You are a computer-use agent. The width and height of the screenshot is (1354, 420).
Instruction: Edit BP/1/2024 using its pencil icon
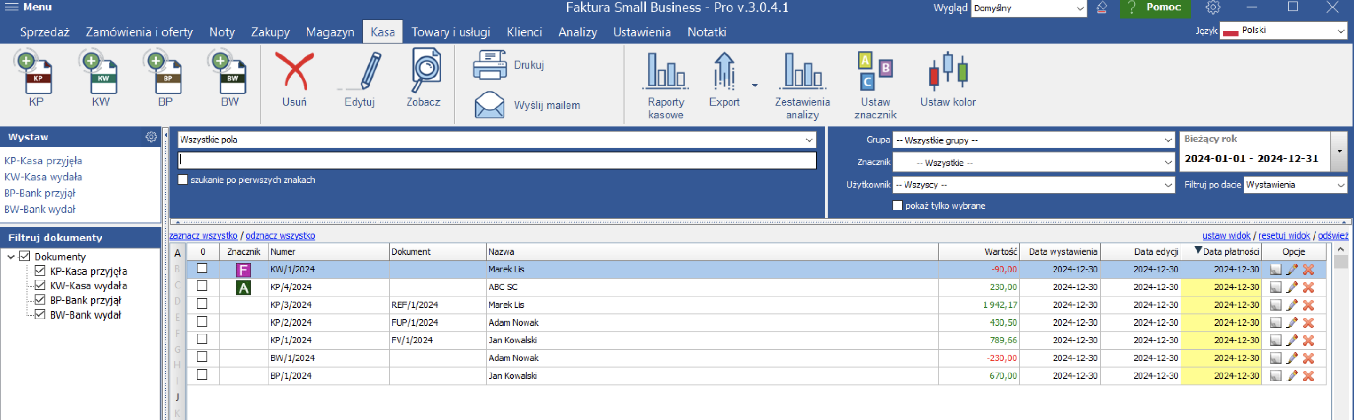[x=1291, y=376]
